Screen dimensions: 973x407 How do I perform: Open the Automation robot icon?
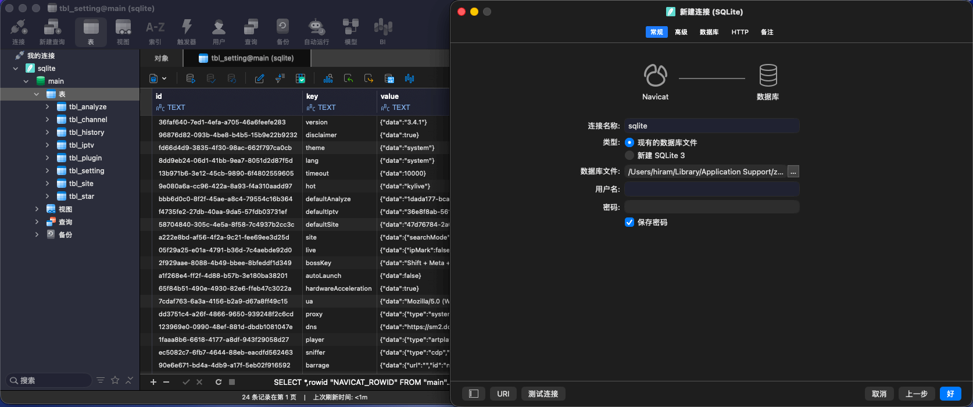316,31
